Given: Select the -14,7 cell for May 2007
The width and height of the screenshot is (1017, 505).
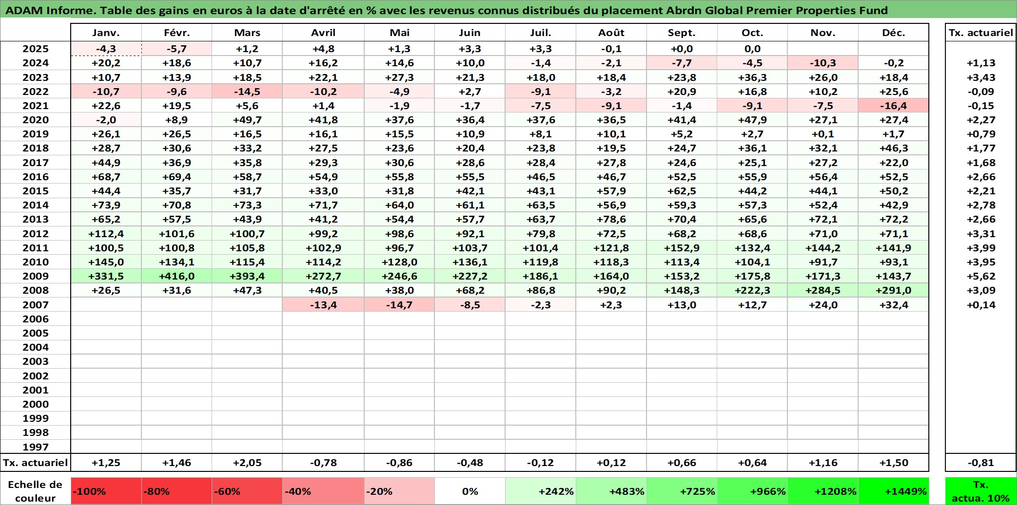Looking at the screenshot, I should [x=399, y=305].
